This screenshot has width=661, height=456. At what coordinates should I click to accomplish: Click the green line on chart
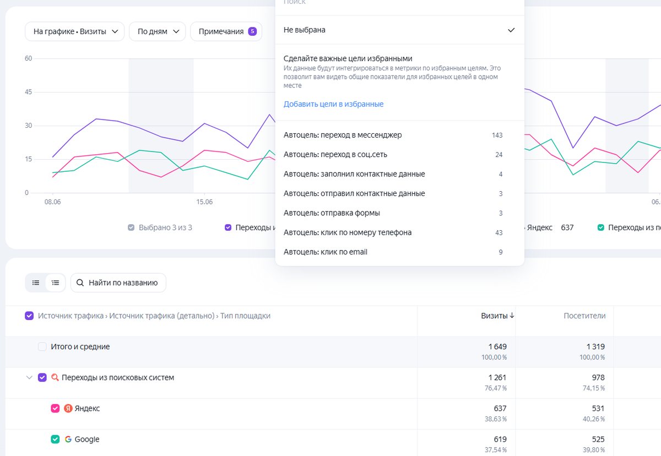click(x=139, y=150)
